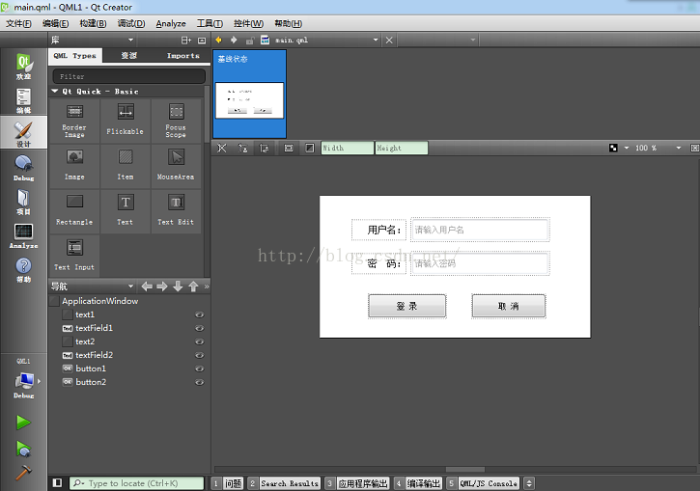Collapse Qt Quick - Basic section

pos(55,91)
